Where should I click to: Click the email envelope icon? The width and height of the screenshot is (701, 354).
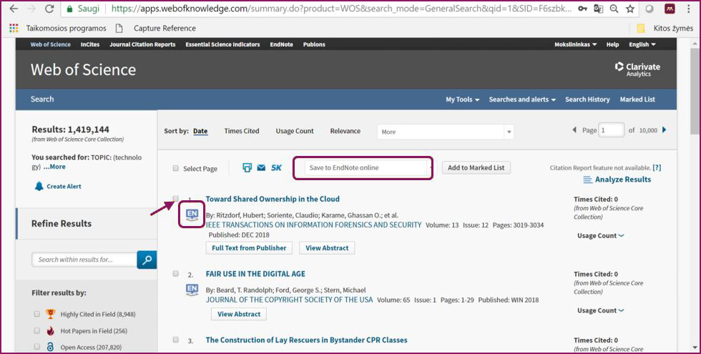[x=261, y=168]
